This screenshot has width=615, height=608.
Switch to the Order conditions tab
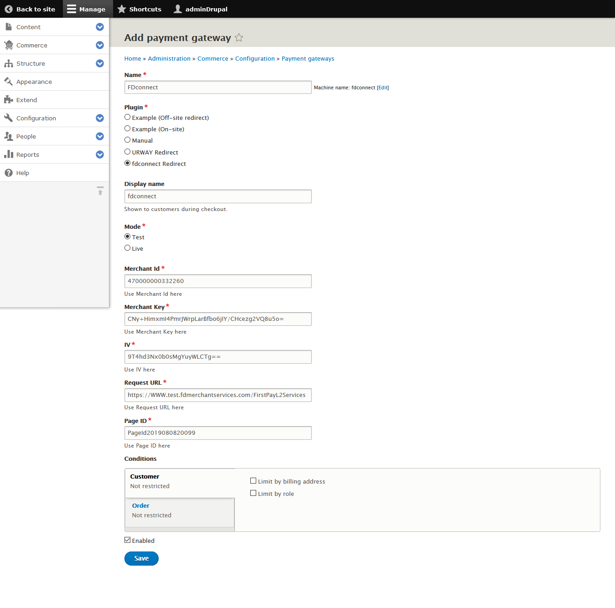(141, 505)
